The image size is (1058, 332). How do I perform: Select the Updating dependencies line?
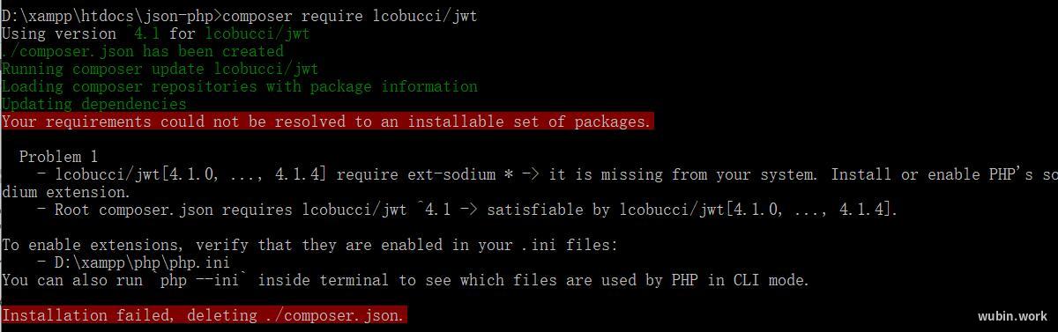(94, 104)
